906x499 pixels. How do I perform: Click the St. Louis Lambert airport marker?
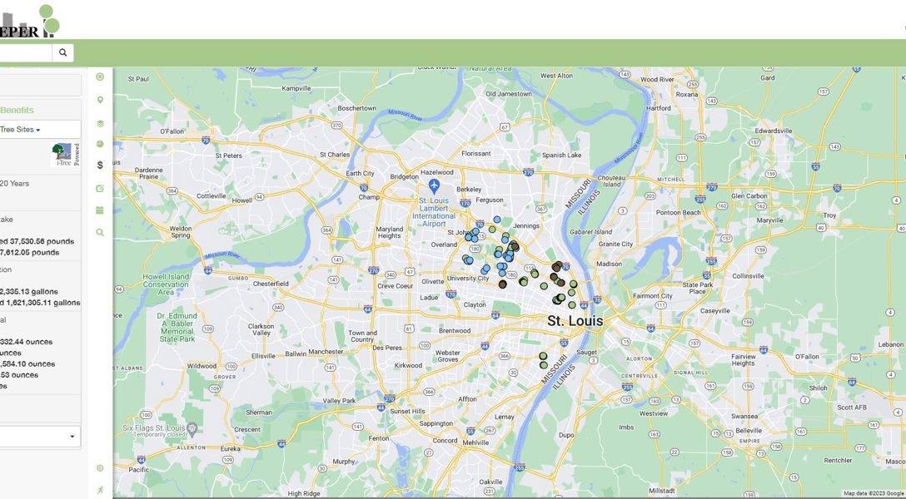click(x=434, y=185)
